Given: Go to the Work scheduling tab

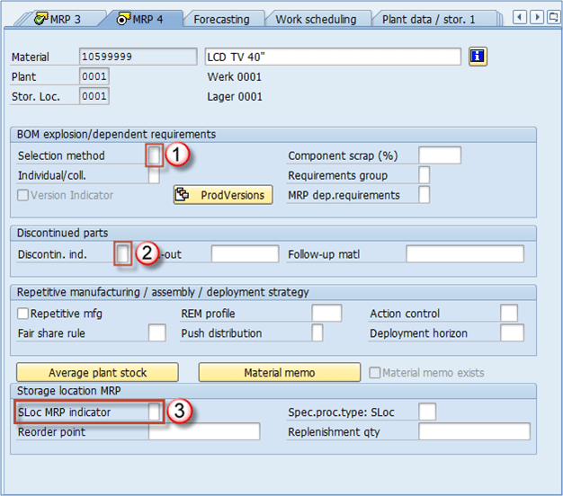Looking at the screenshot, I should [316, 18].
